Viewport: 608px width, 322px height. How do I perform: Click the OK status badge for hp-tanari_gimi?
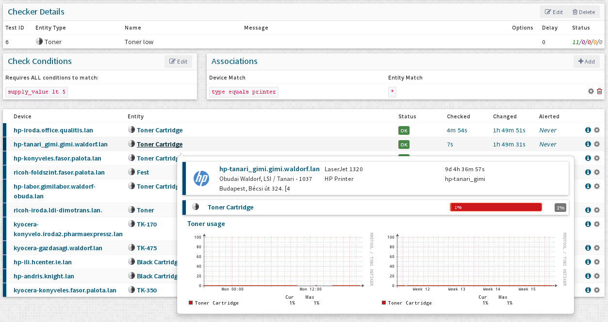(x=404, y=145)
